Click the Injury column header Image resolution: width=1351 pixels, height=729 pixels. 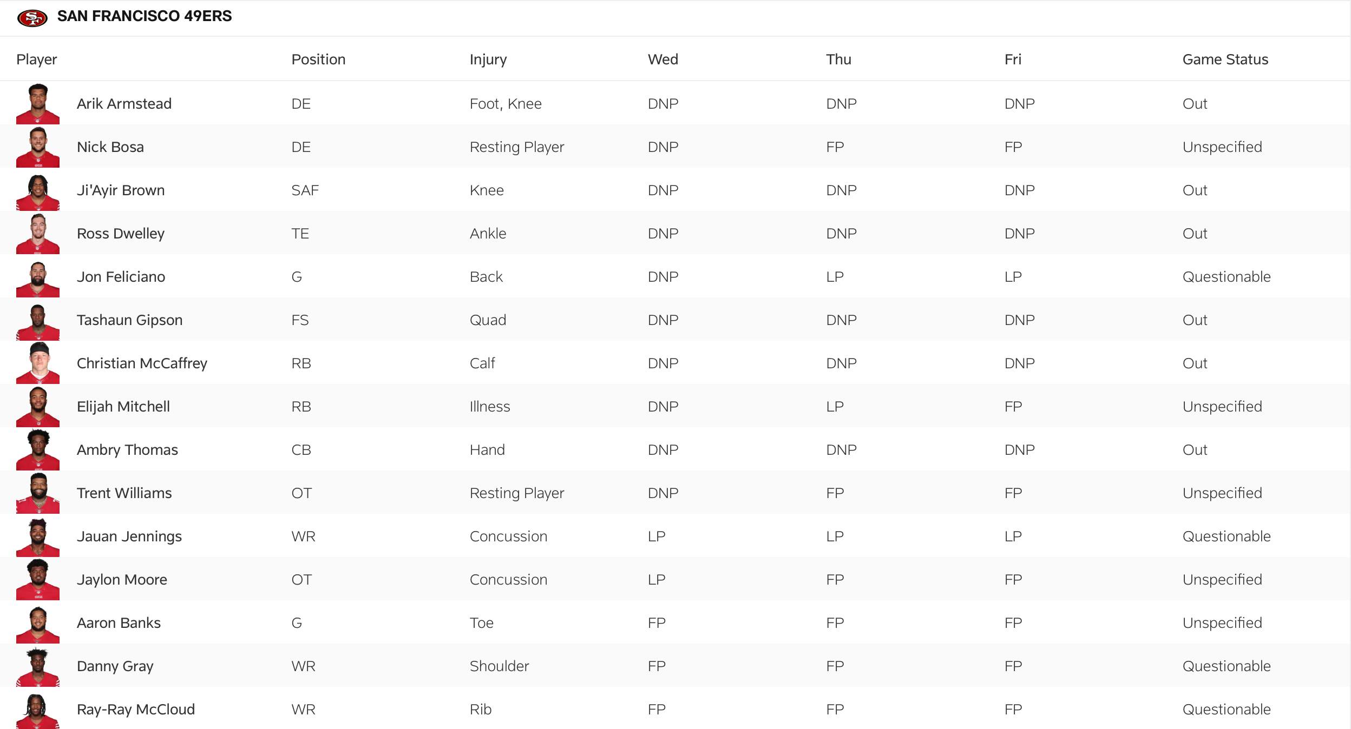coord(488,59)
